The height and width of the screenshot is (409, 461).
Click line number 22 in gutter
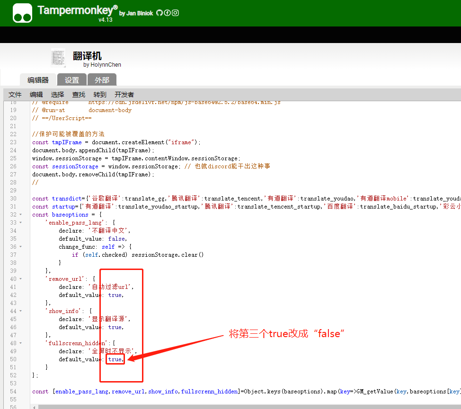click(x=13, y=134)
